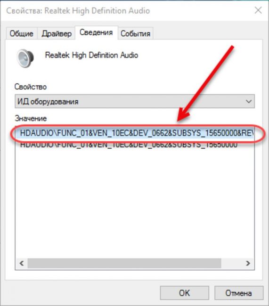Click the scrollbar right arrow
The width and height of the screenshot is (269, 306).
[248, 263]
